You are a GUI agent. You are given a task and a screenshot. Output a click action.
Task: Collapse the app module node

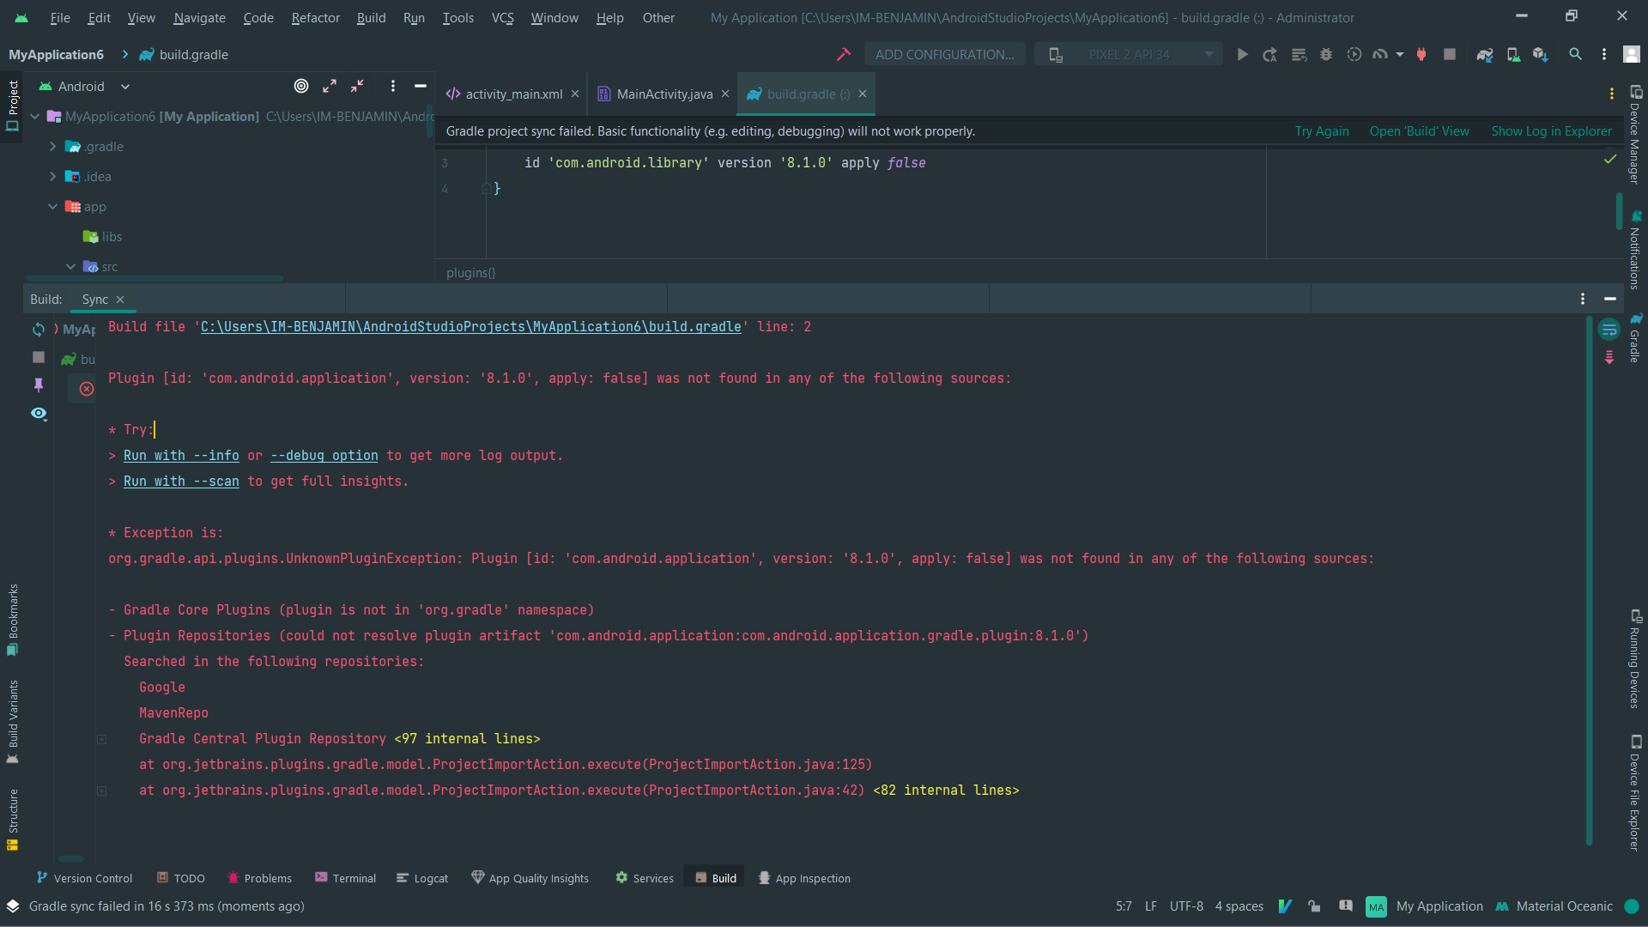coord(52,206)
